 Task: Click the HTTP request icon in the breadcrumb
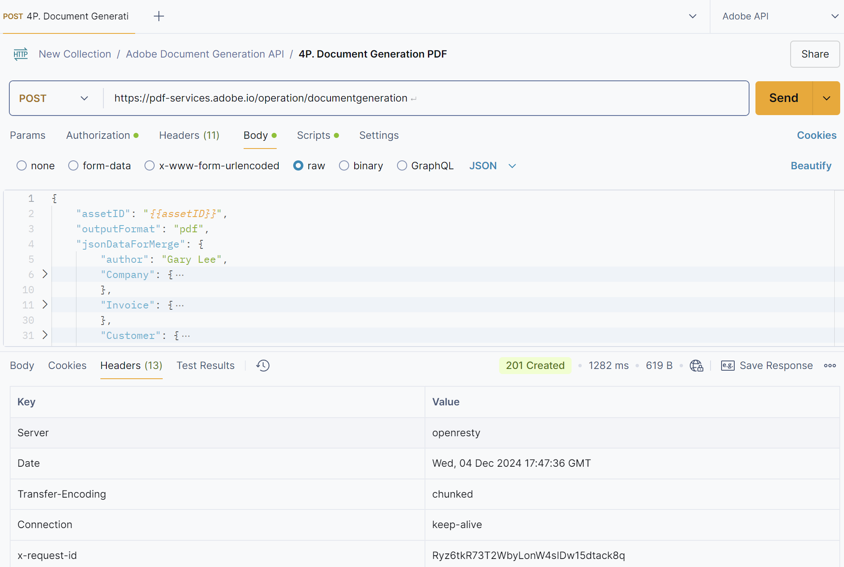point(20,54)
